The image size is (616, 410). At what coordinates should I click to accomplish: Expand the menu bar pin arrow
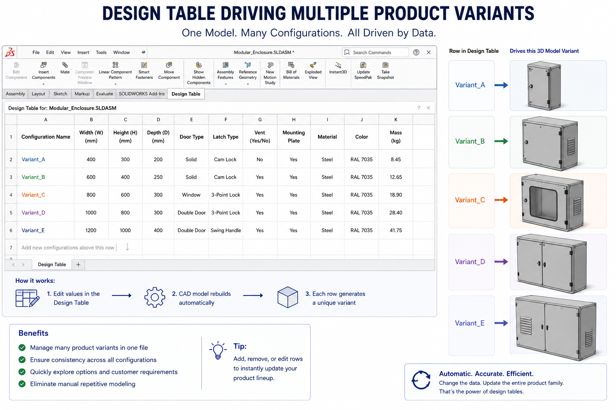click(x=144, y=52)
